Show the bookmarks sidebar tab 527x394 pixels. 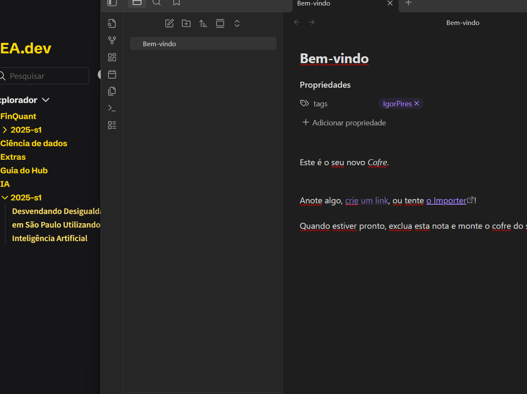(176, 3)
